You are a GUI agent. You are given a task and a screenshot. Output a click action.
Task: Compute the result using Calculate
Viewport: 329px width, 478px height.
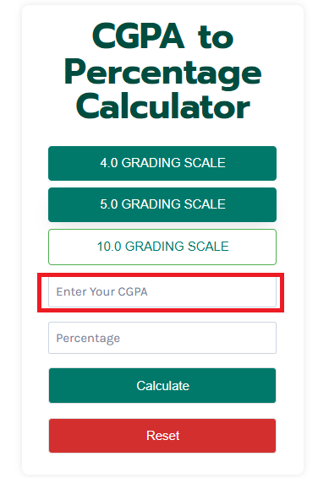(x=162, y=386)
